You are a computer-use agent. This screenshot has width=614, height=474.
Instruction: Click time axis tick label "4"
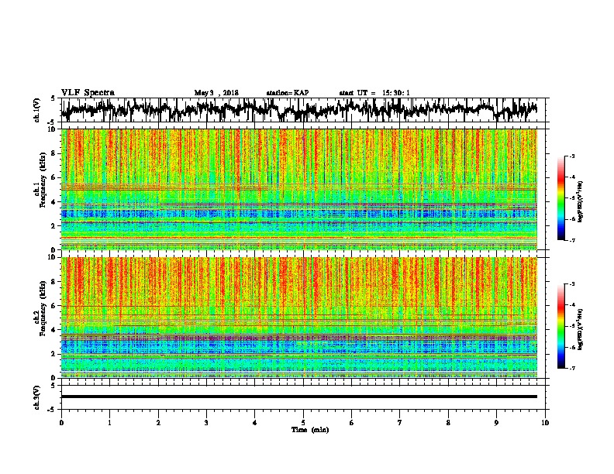point(255,423)
